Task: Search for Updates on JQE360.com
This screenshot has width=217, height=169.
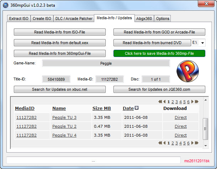Action: coord(159,89)
